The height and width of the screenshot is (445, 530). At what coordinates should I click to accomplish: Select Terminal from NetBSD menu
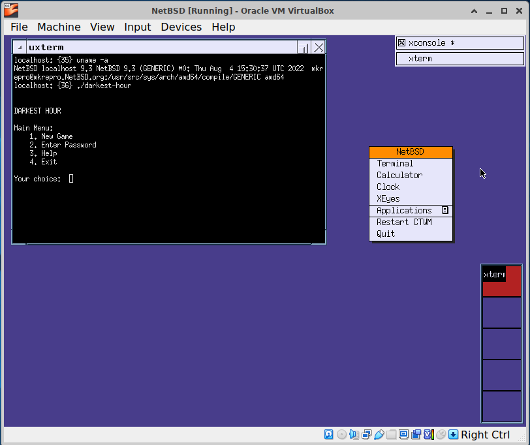pos(411,164)
